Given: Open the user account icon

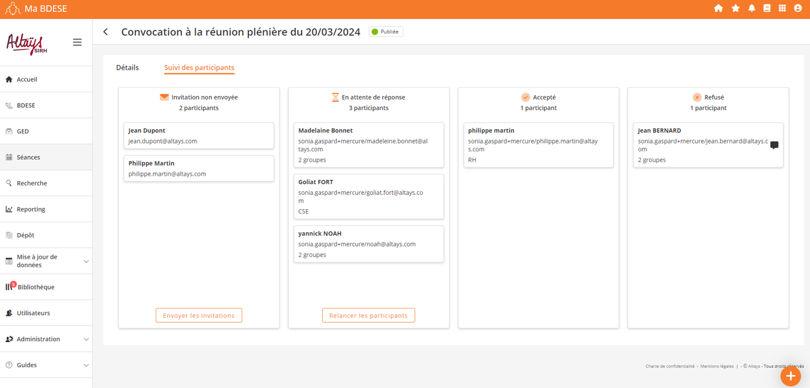Looking at the screenshot, I should point(797,8).
